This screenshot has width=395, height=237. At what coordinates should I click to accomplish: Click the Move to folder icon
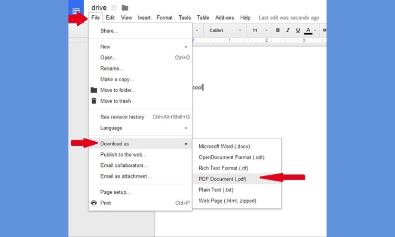point(94,90)
